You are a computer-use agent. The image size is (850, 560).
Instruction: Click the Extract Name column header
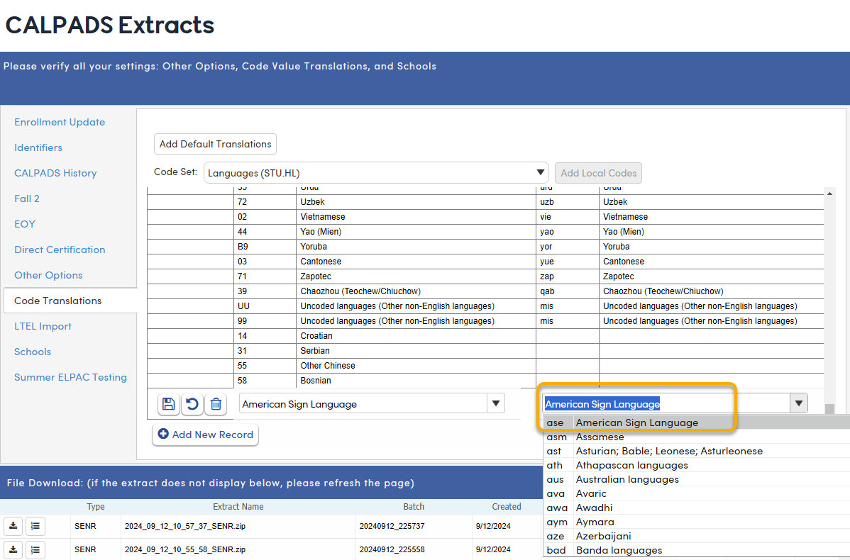point(238,506)
